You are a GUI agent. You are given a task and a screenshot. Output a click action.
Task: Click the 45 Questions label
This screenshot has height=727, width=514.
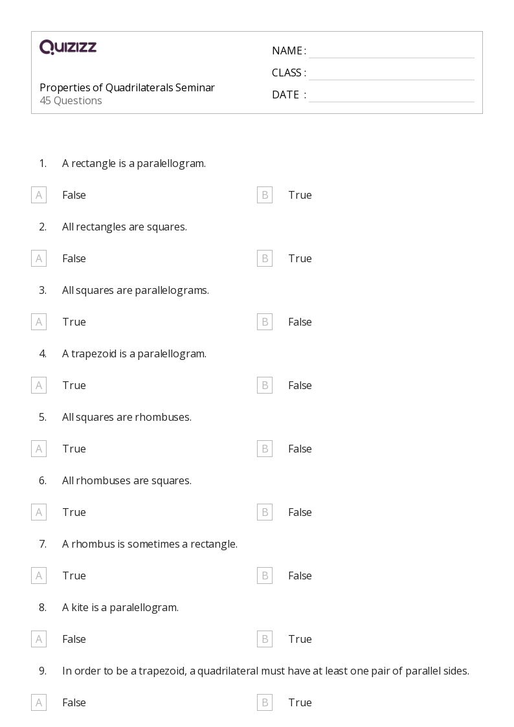pyautogui.click(x=71, y=100)
